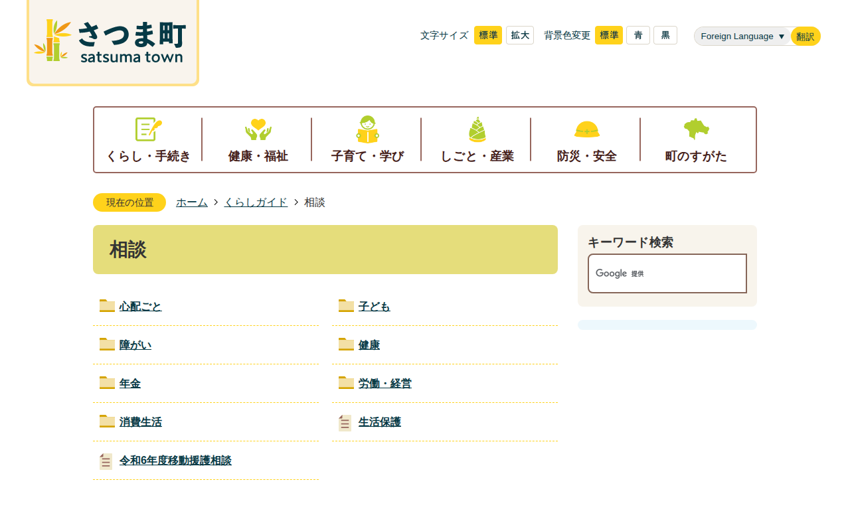
Task: Click folder icon beside 年金
Action: 107,383
